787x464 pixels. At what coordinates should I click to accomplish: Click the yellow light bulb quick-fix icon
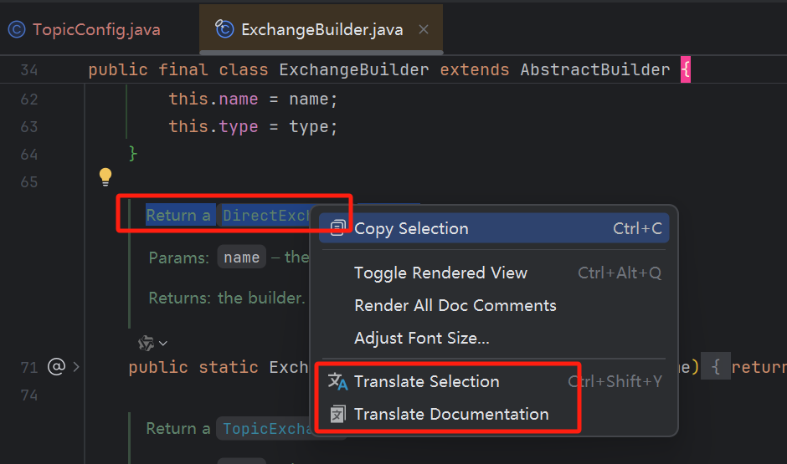105,176
